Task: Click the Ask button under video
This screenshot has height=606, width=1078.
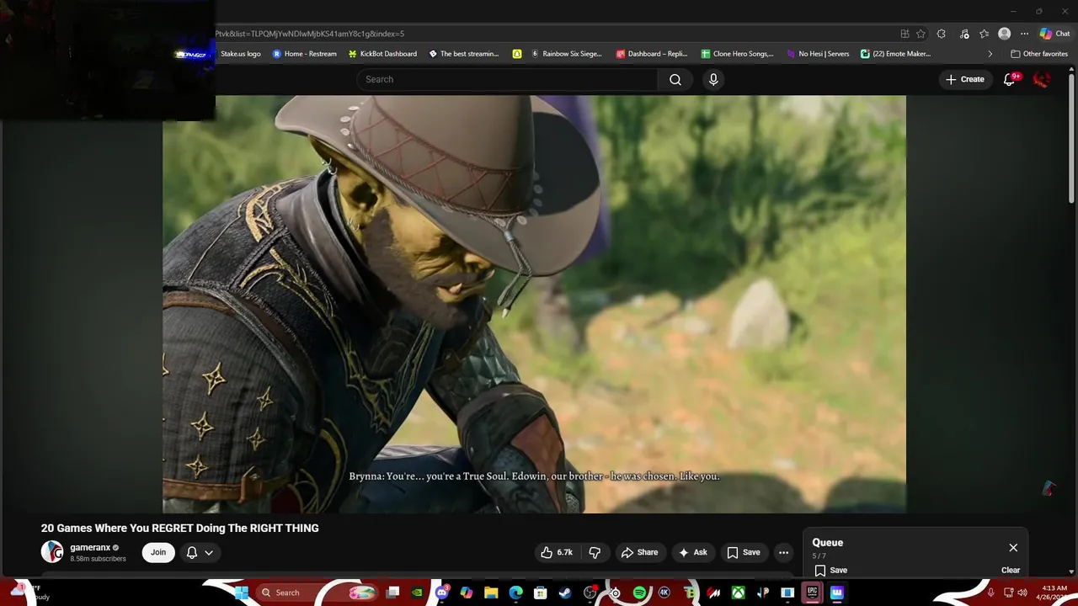Action: [693, 552]
